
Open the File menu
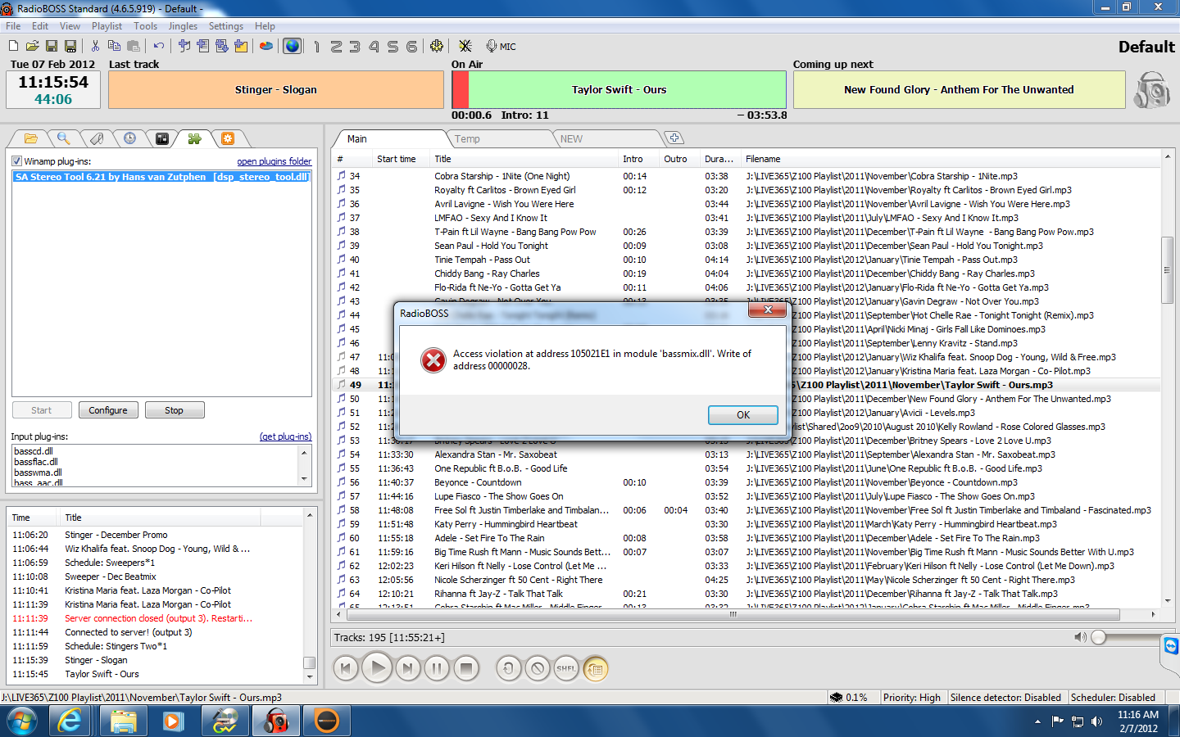coord(13,26)
